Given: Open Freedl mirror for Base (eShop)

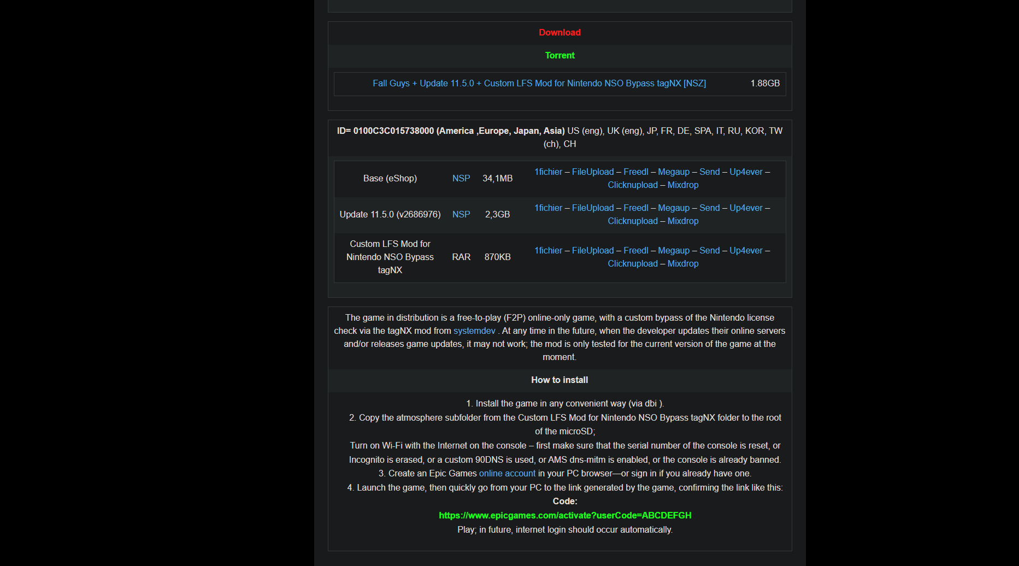Looking at the screenshot, I should click(636, 172).
